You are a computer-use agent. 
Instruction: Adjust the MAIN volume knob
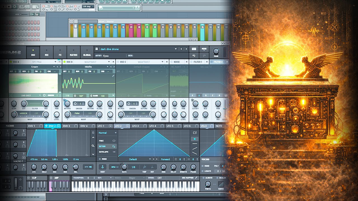tap(216, 51)
